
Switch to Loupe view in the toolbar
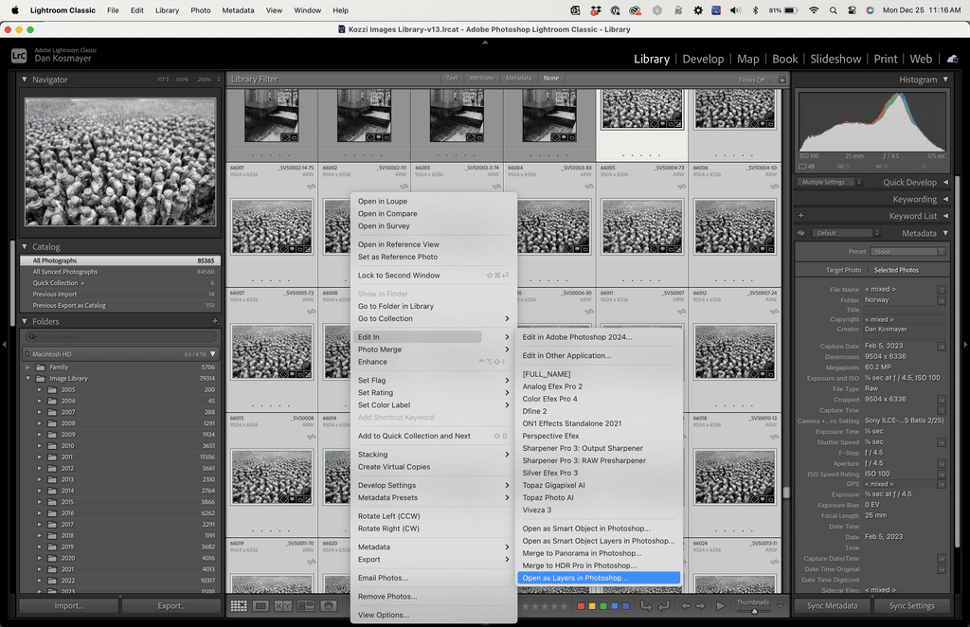point(260,606)
